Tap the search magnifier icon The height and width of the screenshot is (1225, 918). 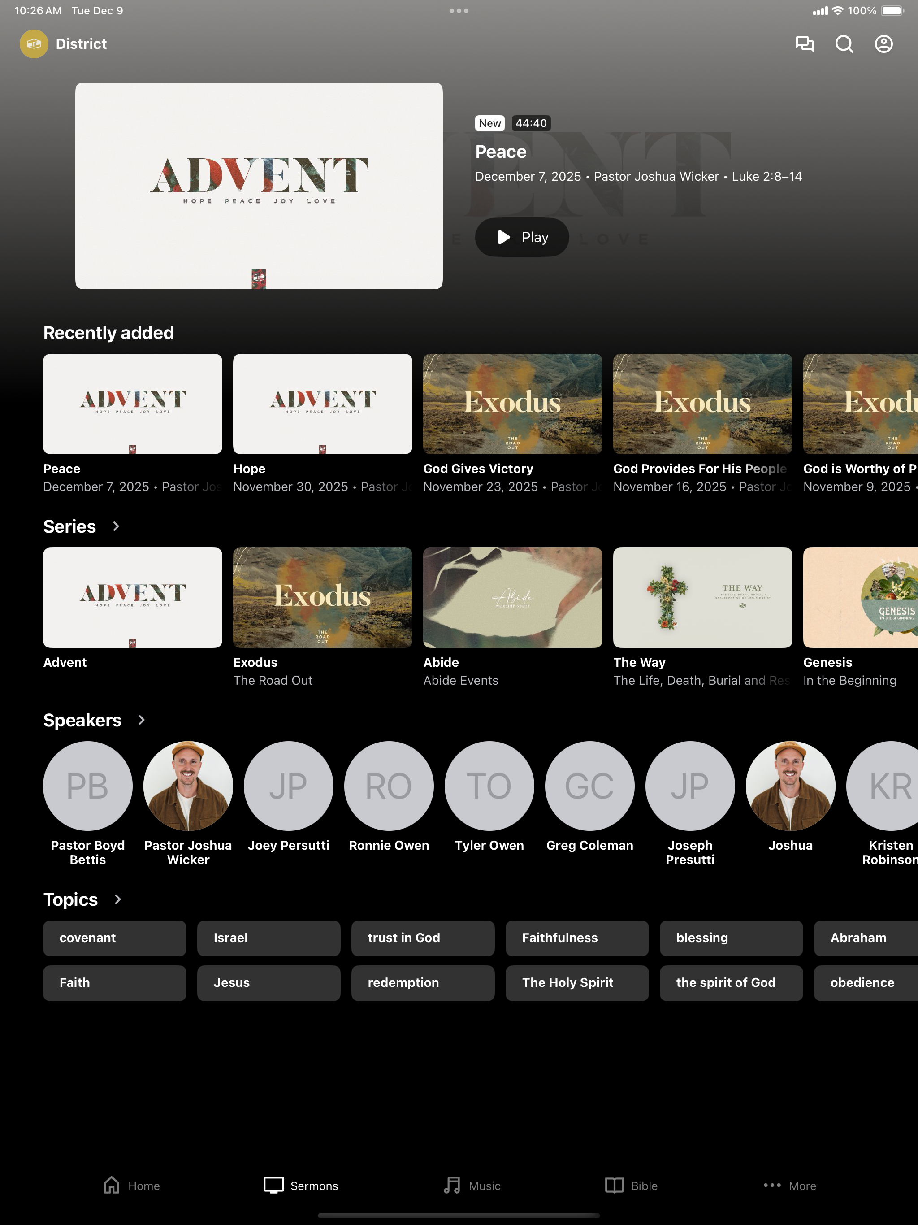click(x=844, y=44)
